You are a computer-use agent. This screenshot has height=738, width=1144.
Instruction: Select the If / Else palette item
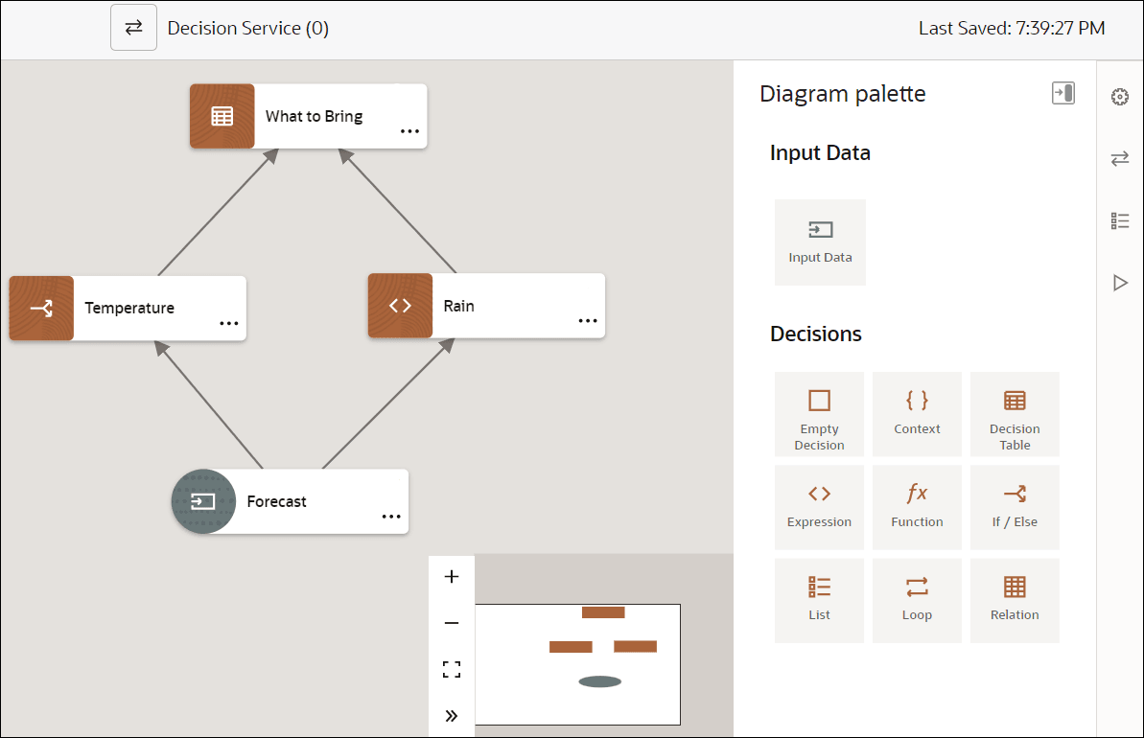(1015, 507)
